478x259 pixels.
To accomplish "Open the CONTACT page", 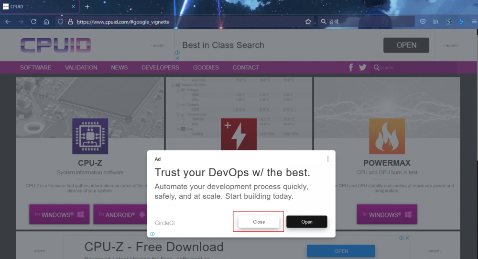I will pyautogui.click(x=246, y=68).
